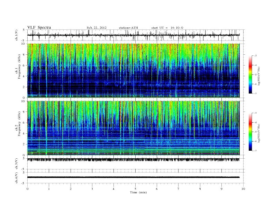274x212 pixels.
Task: Click the "ch.1(V)" waveform axis label
Action: tap(16, 35)
